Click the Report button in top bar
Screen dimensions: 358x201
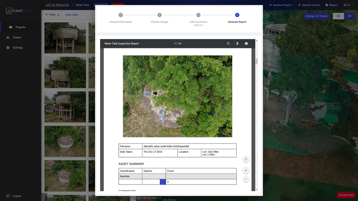[x=332, y=5]
